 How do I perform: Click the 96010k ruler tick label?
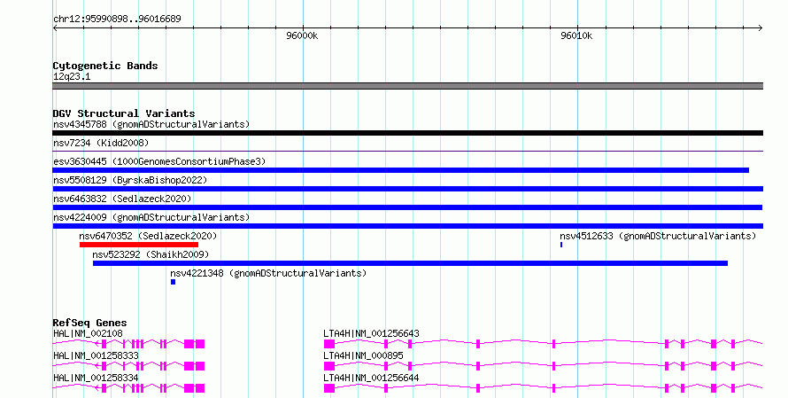(x=576, y=35)
